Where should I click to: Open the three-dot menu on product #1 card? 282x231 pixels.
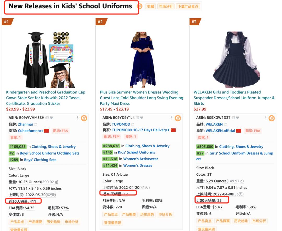[78, 118]
